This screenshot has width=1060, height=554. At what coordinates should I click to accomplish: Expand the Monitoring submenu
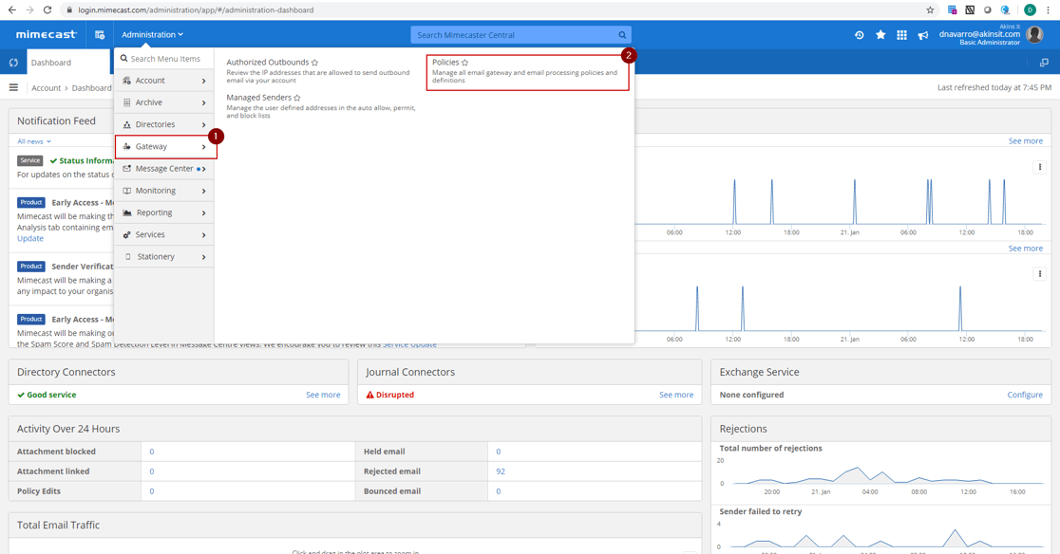(x=154, y=190)
